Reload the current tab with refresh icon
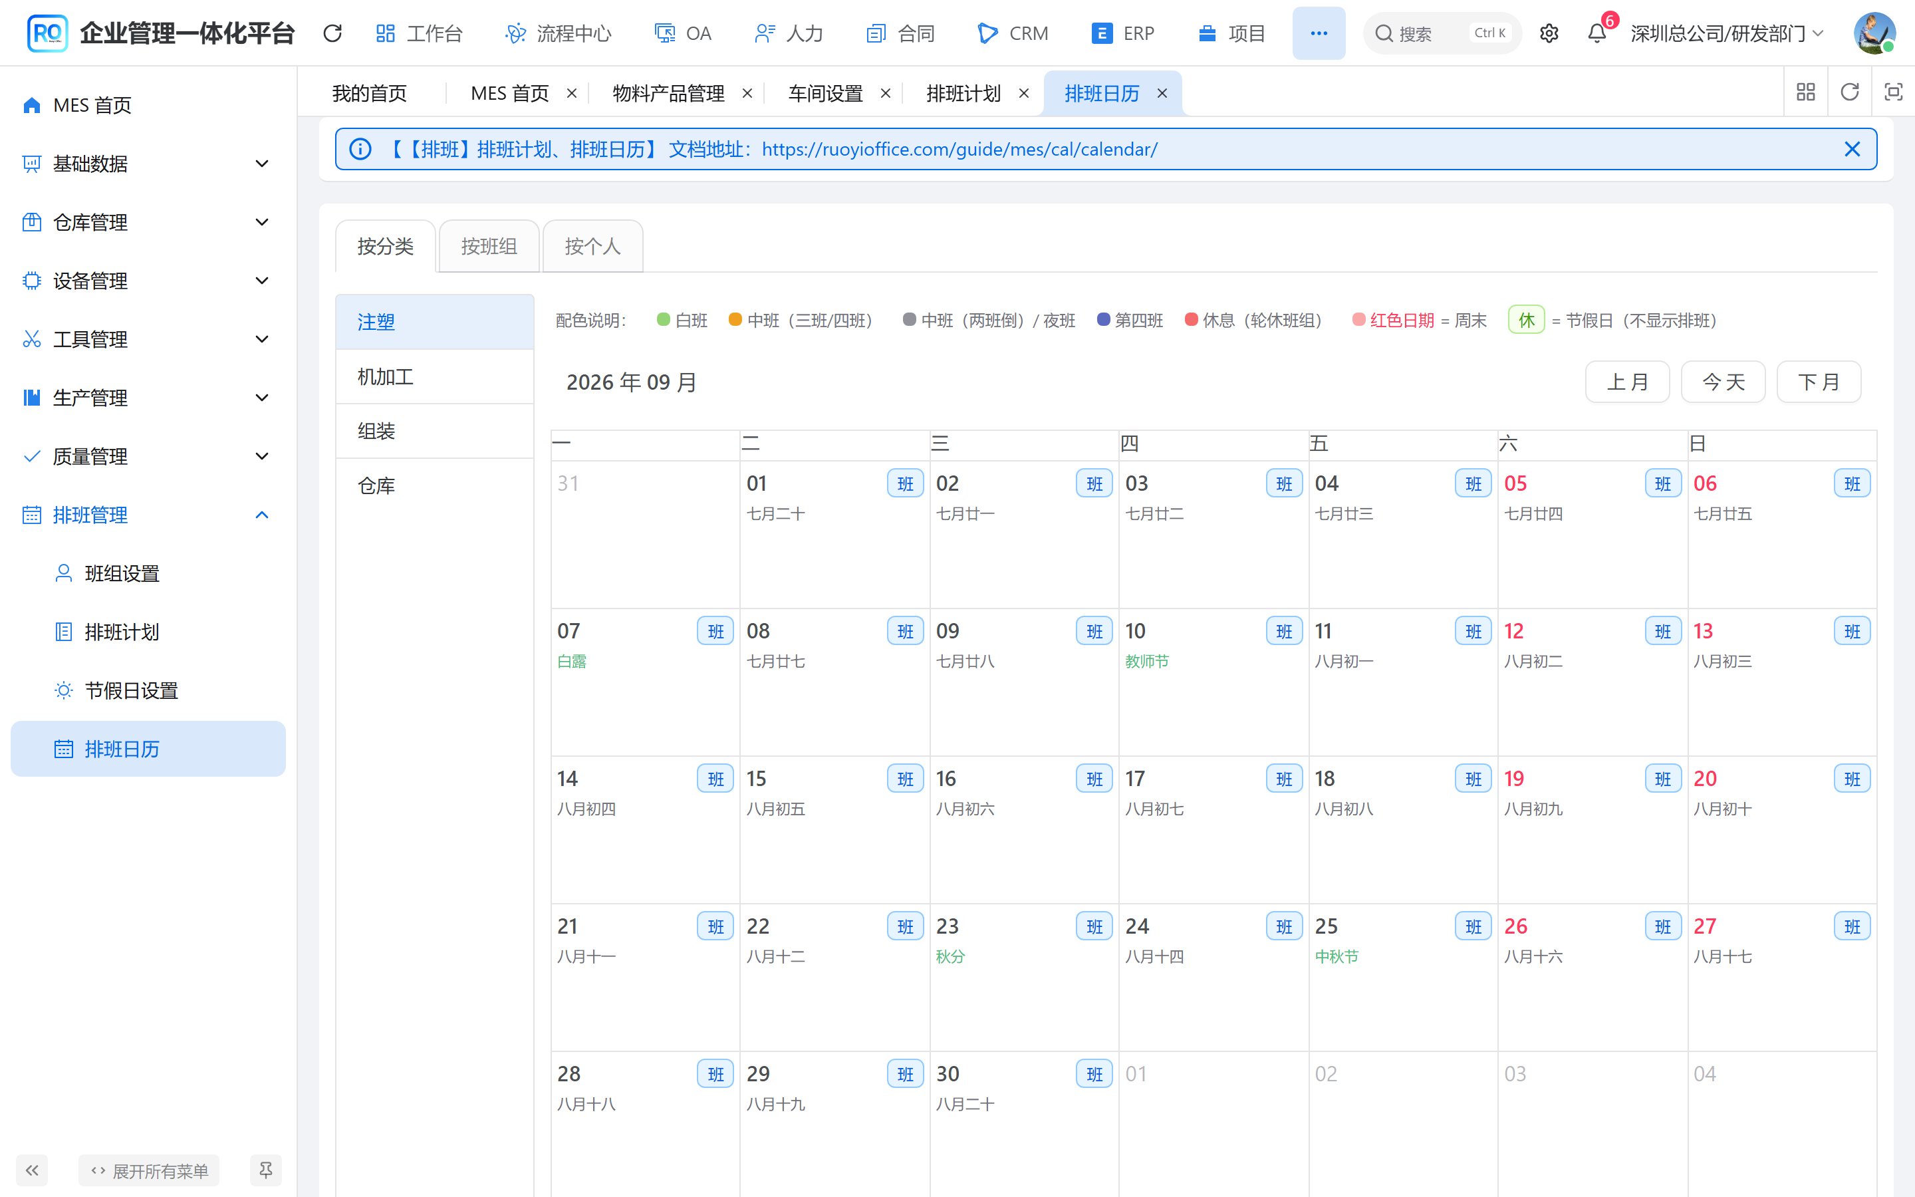 [x=1849, y=92]
